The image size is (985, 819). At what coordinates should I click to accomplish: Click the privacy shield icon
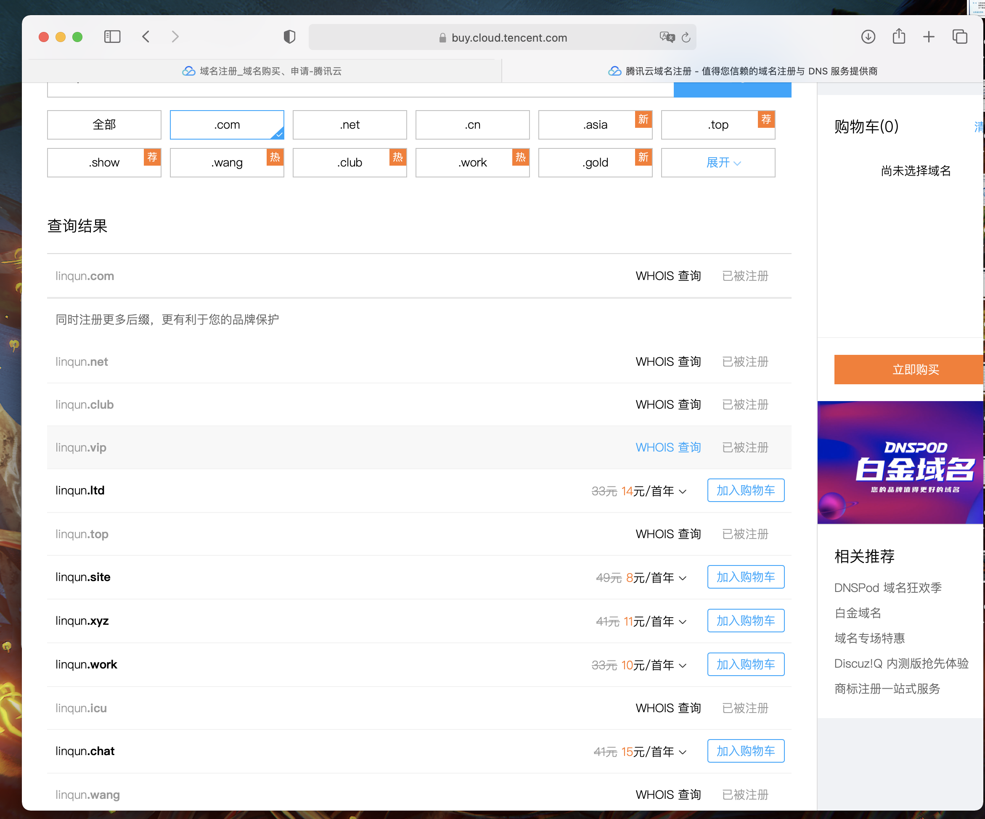pyautogui.click(x=289, y=37)
